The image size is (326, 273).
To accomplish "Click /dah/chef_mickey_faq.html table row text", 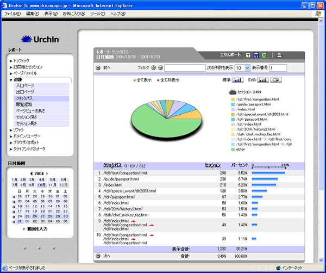I will click(x=126, y=215).
